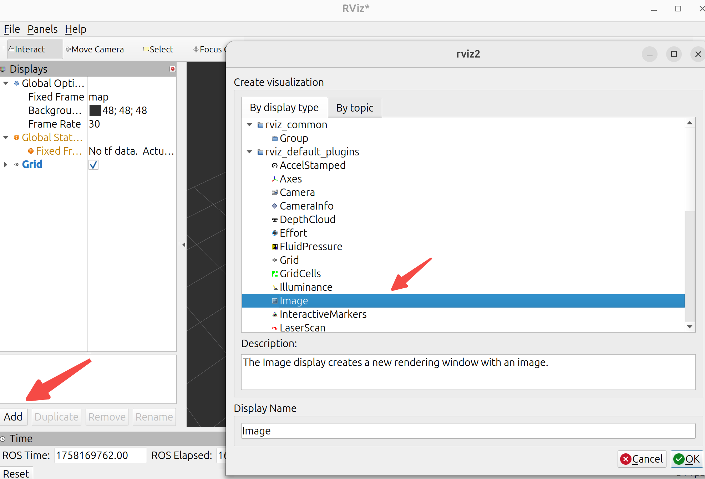Image resolution: width=705 pixels, height=479 pixels.
Task: Collapse the Global Status tree node
Action: (x=6, y=138)
